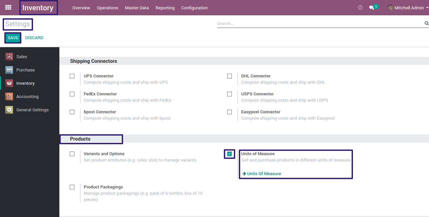Enable the DHL Connector checkbox
Viewport: 429px width, 217px height.
[x=230, y=76]
